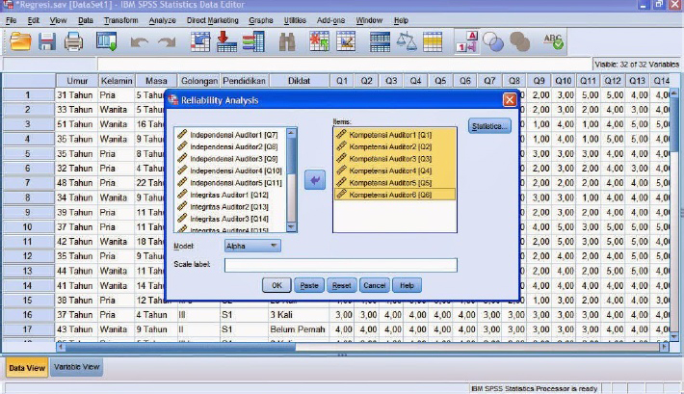Screen dimensions: 684x394
Task: Select Independensi Auditor1 [Q7] in variable list
Action: [x=234, y=134]
